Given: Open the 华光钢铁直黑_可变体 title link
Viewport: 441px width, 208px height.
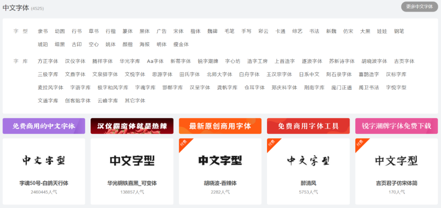Looking at the screenshot, I should [132, 183].
